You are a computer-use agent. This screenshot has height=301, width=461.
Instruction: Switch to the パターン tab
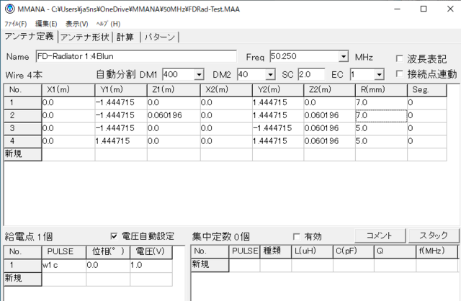pos(160,37)
